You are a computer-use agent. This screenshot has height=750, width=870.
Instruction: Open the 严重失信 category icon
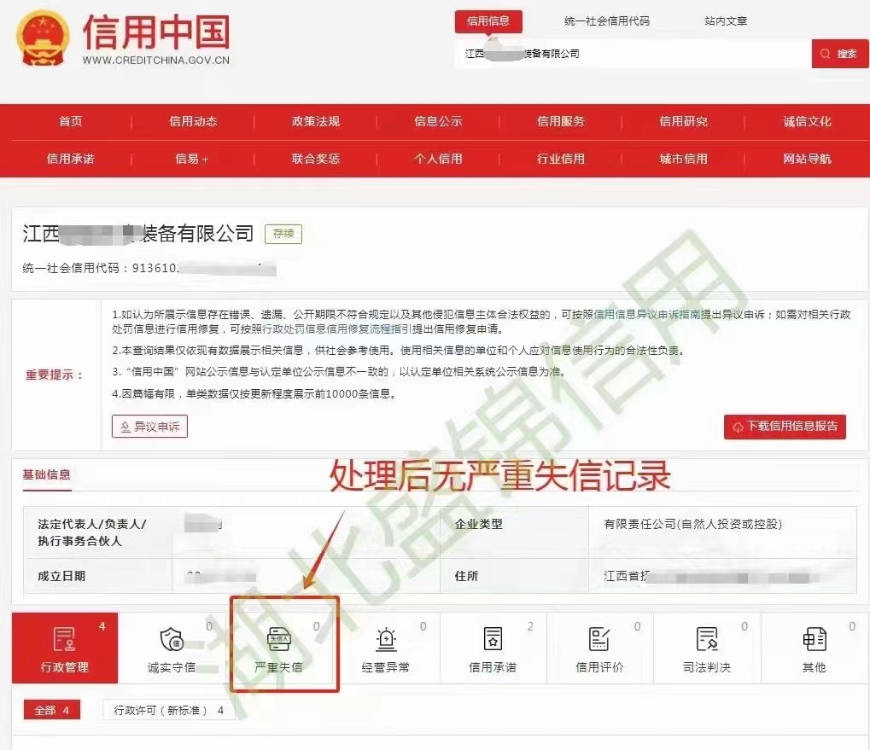click(279, 639)
